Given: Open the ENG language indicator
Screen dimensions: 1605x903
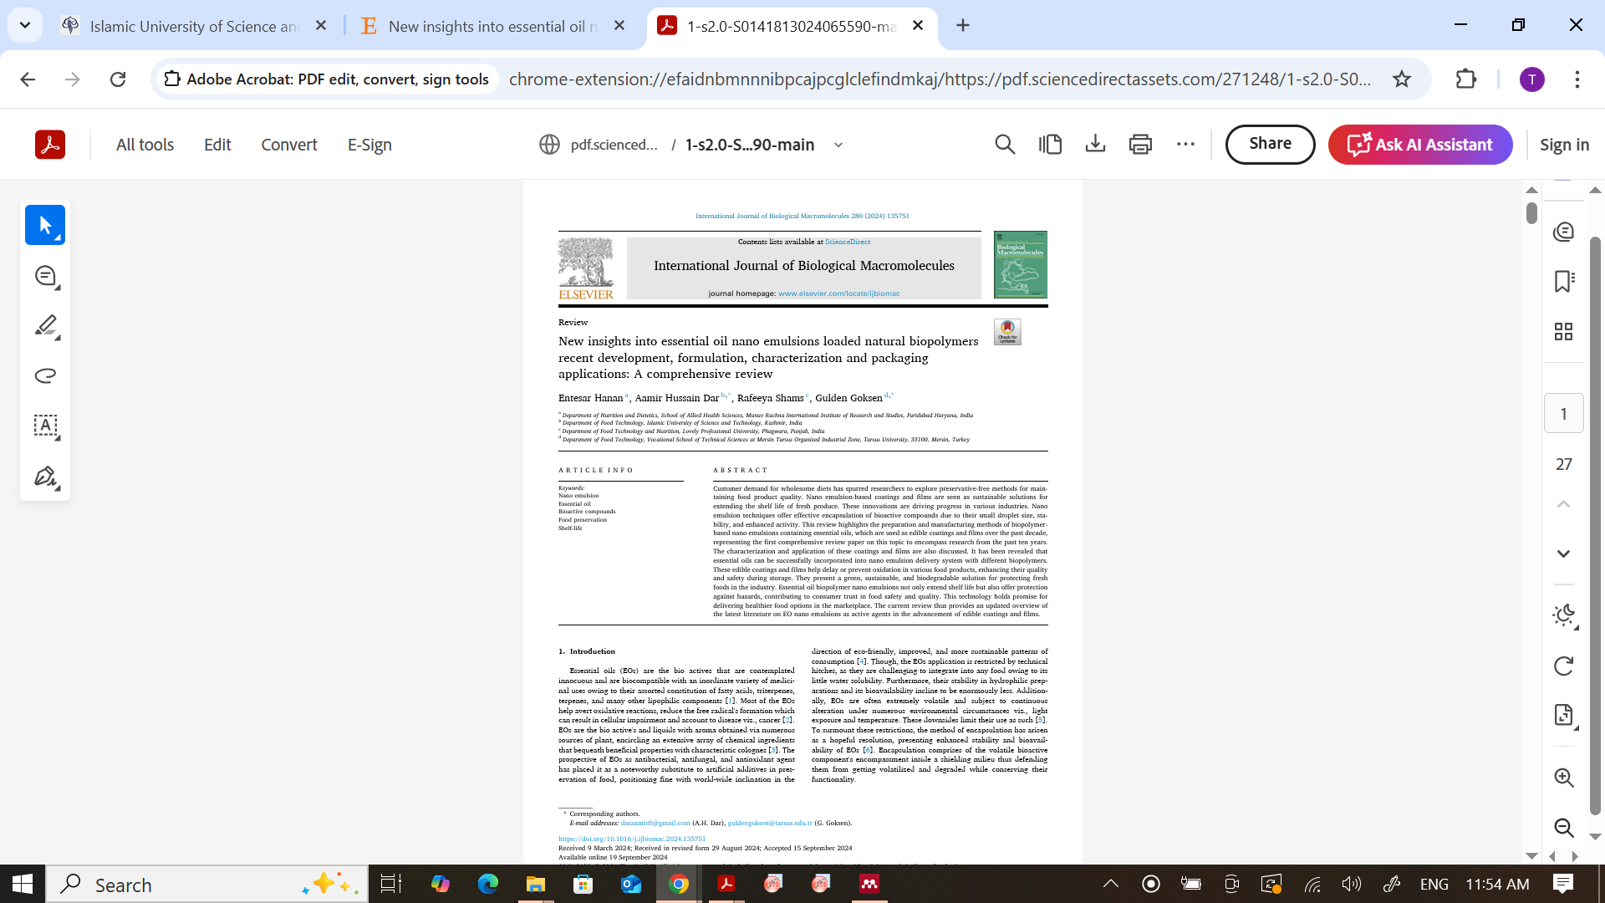Looking at the screenshot, I should 1434,884.
